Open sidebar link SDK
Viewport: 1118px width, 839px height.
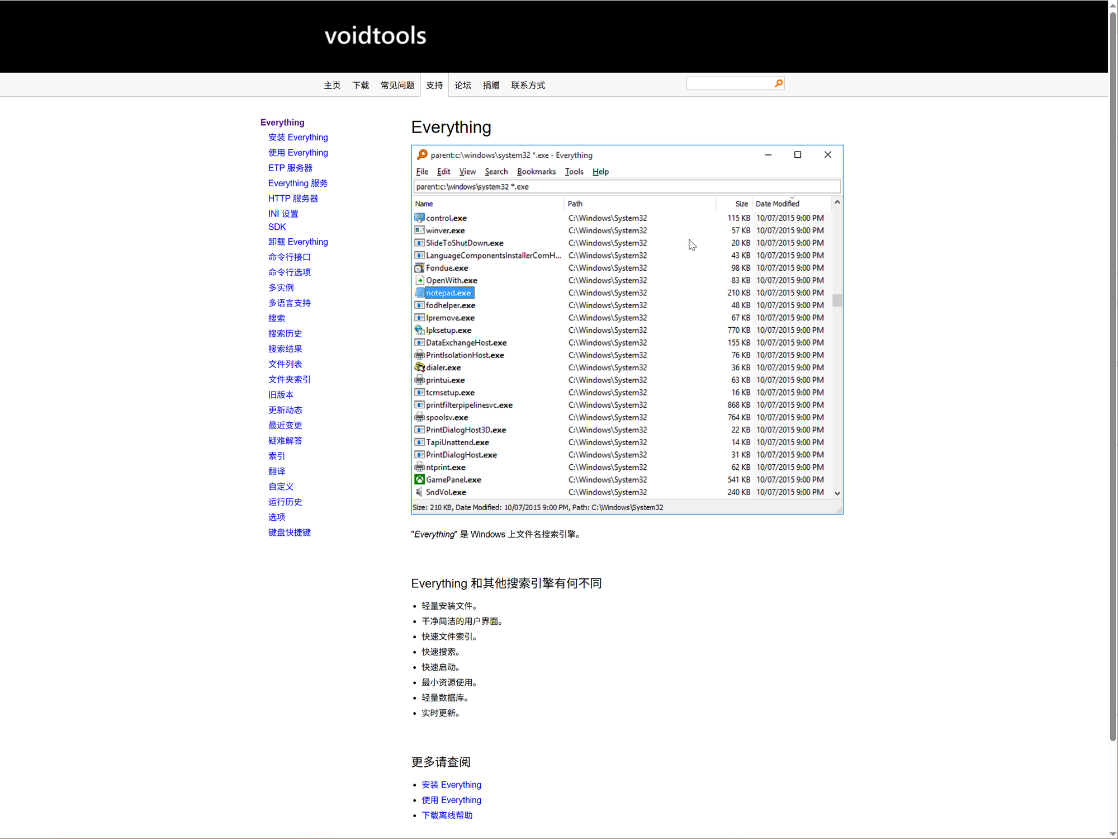[277, 227]
